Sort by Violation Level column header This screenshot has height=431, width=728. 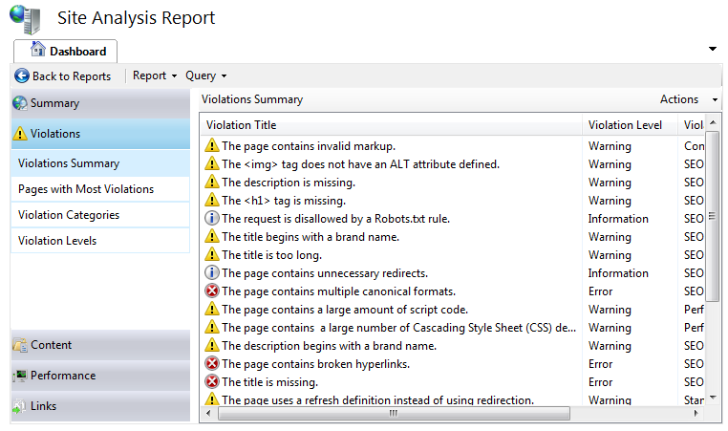point(630,125)
